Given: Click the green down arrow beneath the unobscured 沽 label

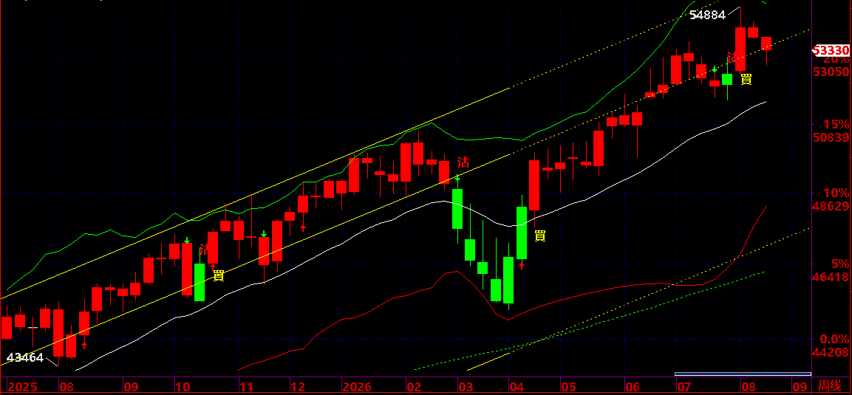Looking at the screenshot, I should tap(457, 178).
